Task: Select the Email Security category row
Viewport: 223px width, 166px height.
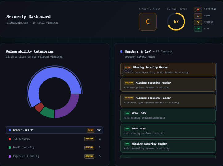Action: [54, 147]
